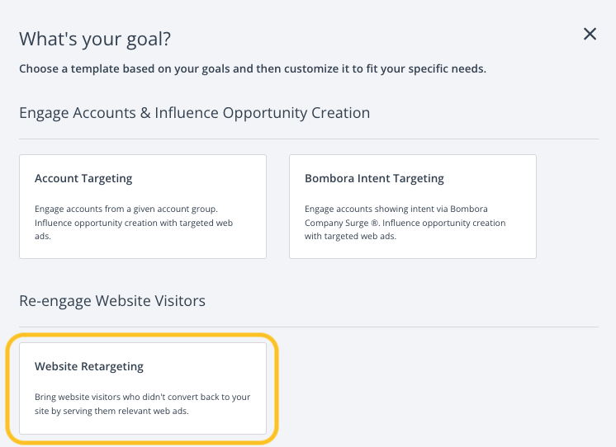
Task: Close the What's your goal dialog
Action: [590, 34]
